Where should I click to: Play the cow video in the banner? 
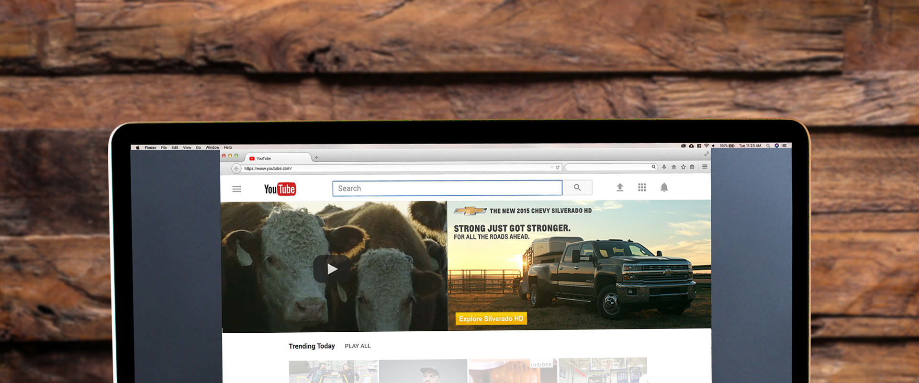click(332, 269)
